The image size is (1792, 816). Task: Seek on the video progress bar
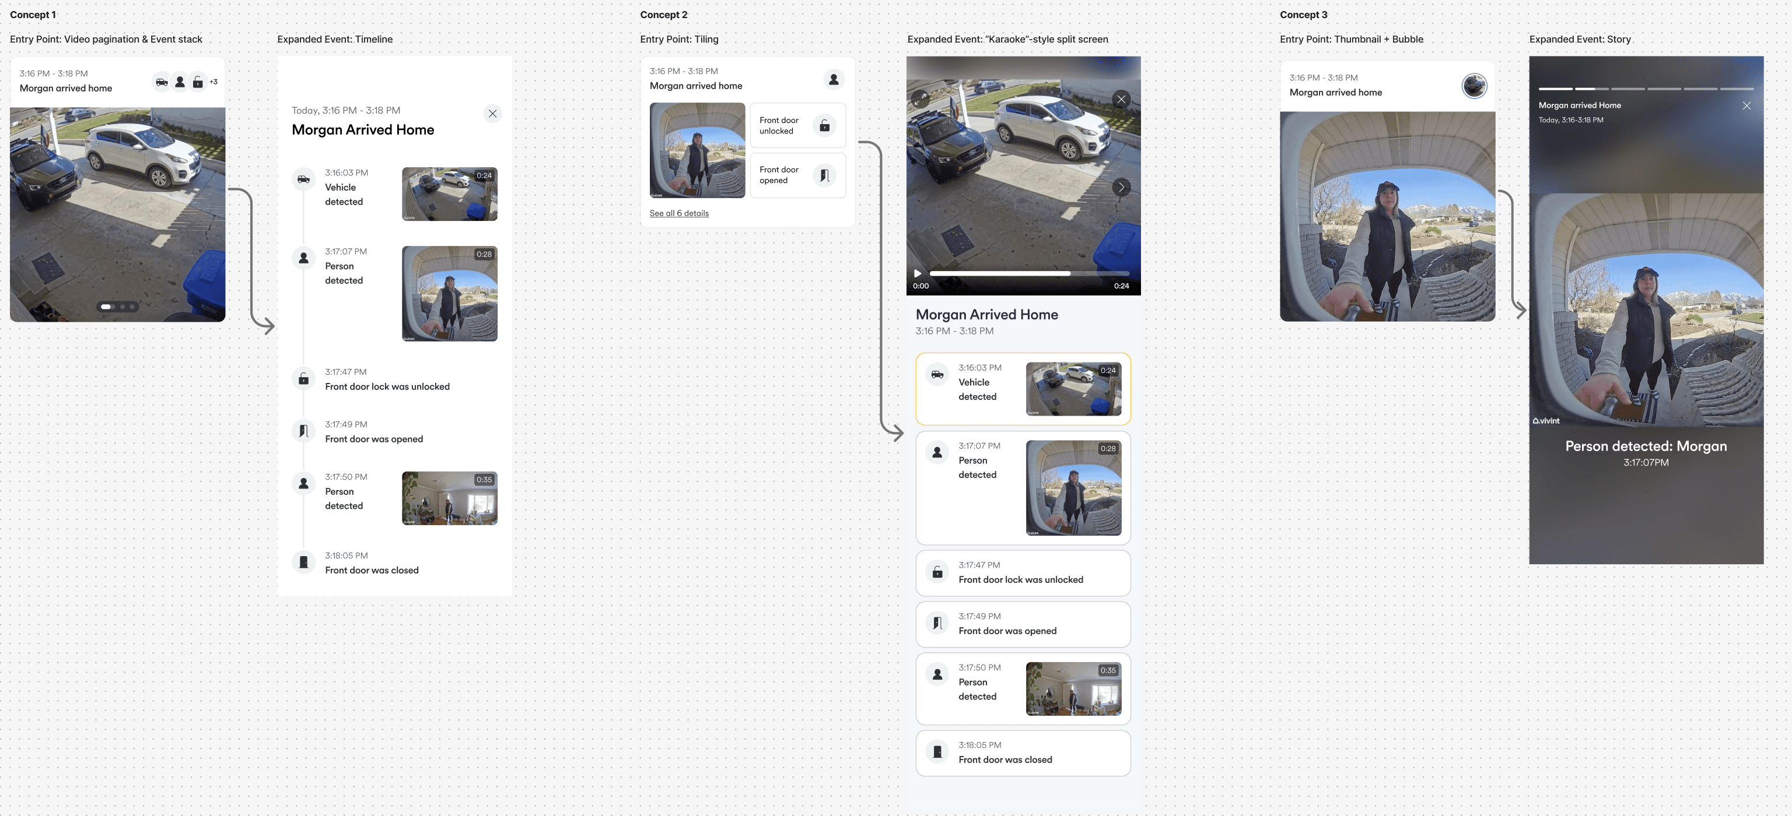[1028, 274]
